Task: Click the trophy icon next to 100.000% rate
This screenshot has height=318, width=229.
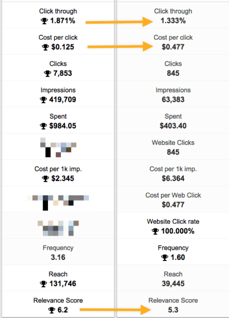Action: [x=156, y=231]
